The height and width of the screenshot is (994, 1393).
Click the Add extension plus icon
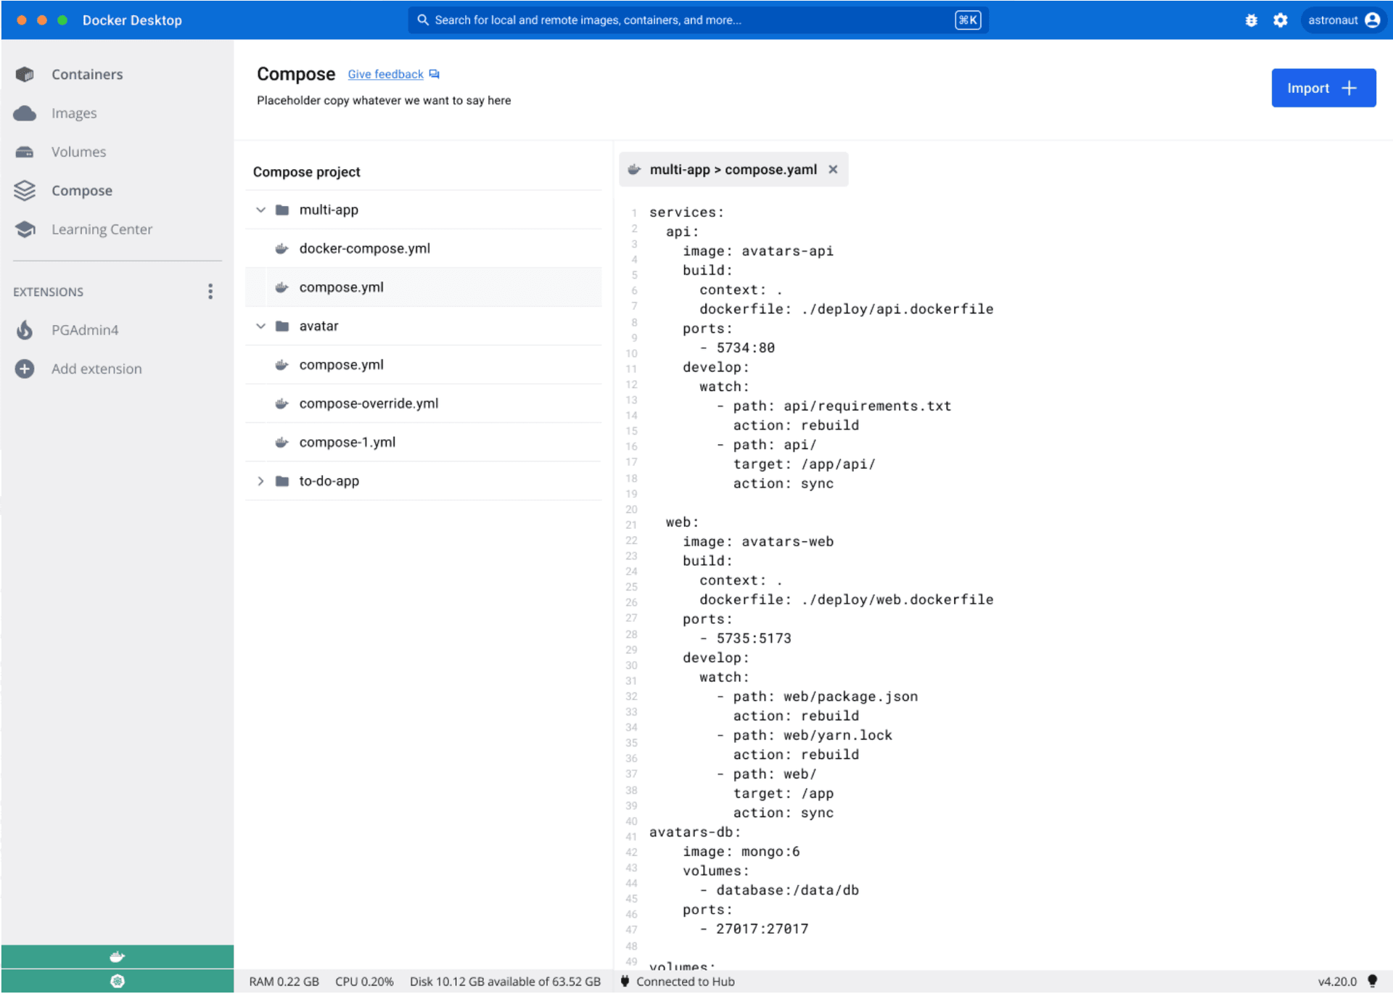[25, 369]
